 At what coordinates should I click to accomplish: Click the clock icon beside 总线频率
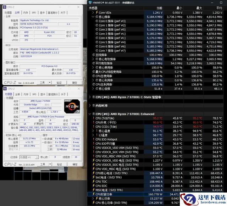tap(94, 55)
